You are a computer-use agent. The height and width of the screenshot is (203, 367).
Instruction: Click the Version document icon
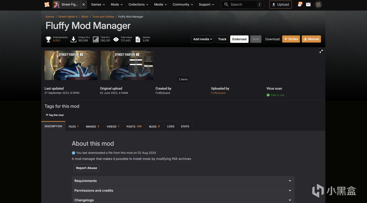coord(138,39)
